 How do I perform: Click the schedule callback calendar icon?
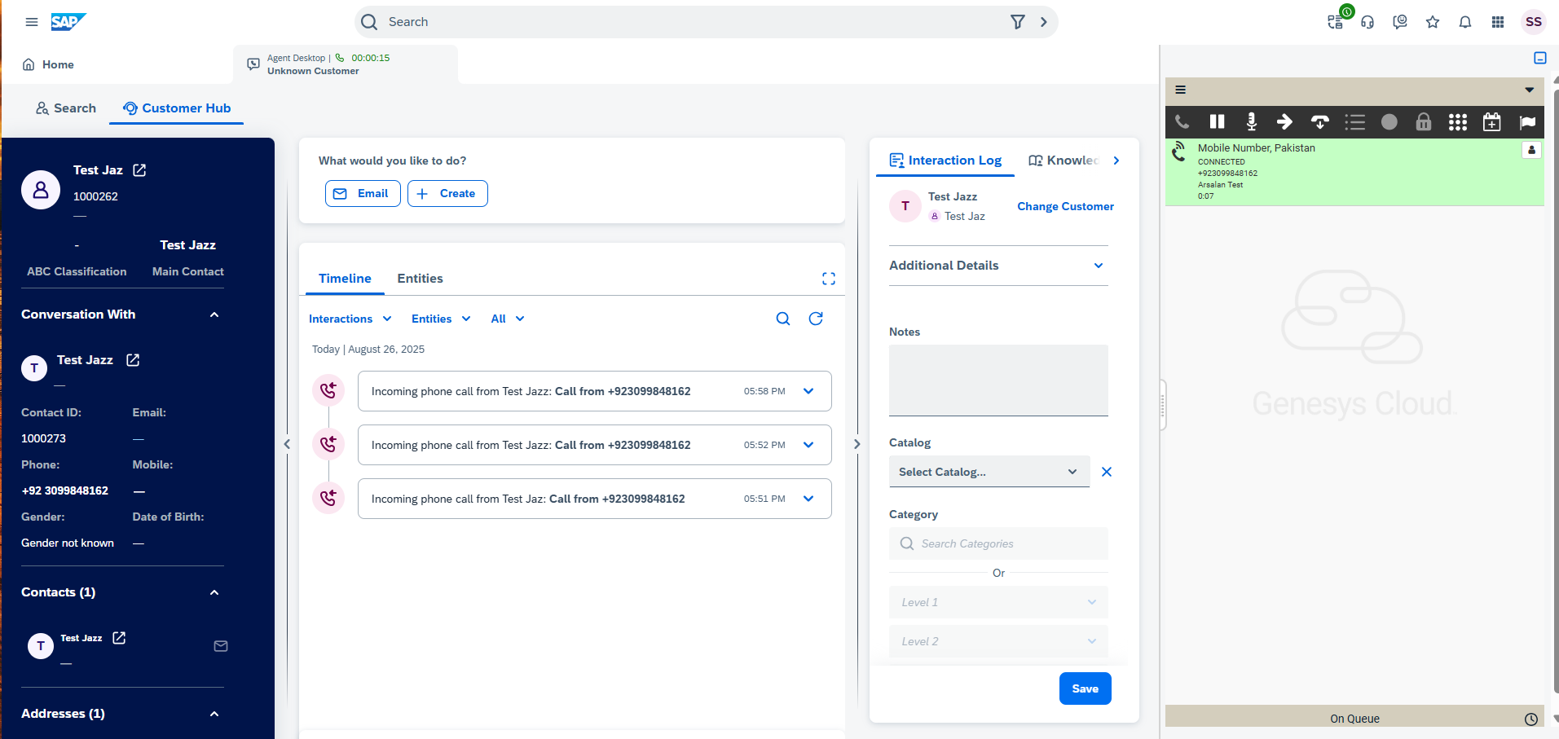click(1491, 122)
